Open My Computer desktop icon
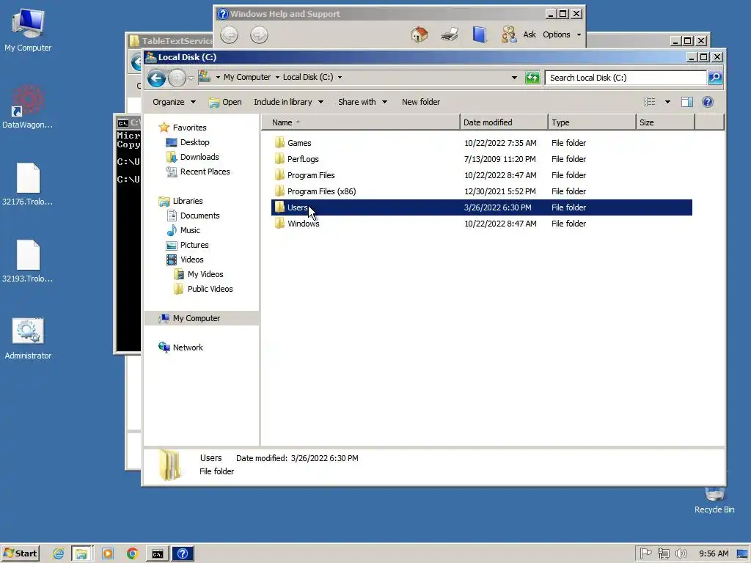 (28, 30)
